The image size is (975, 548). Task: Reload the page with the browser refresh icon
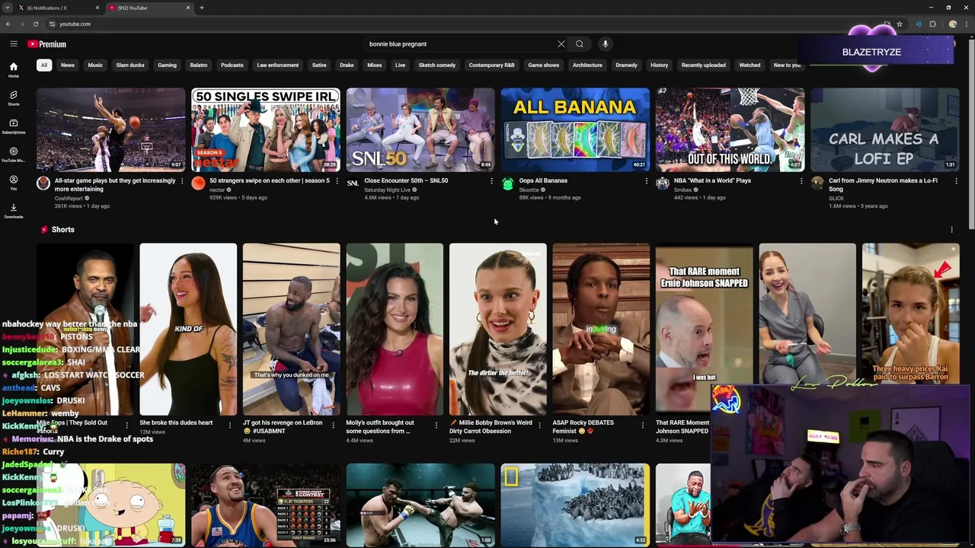35,24
